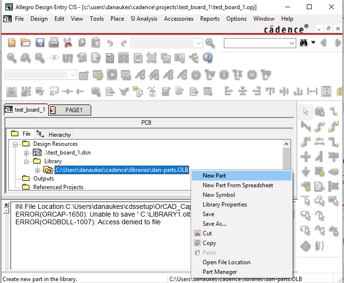
Task: Click the Copy icon in top toolbar
Action: click(x=82, y=42)
